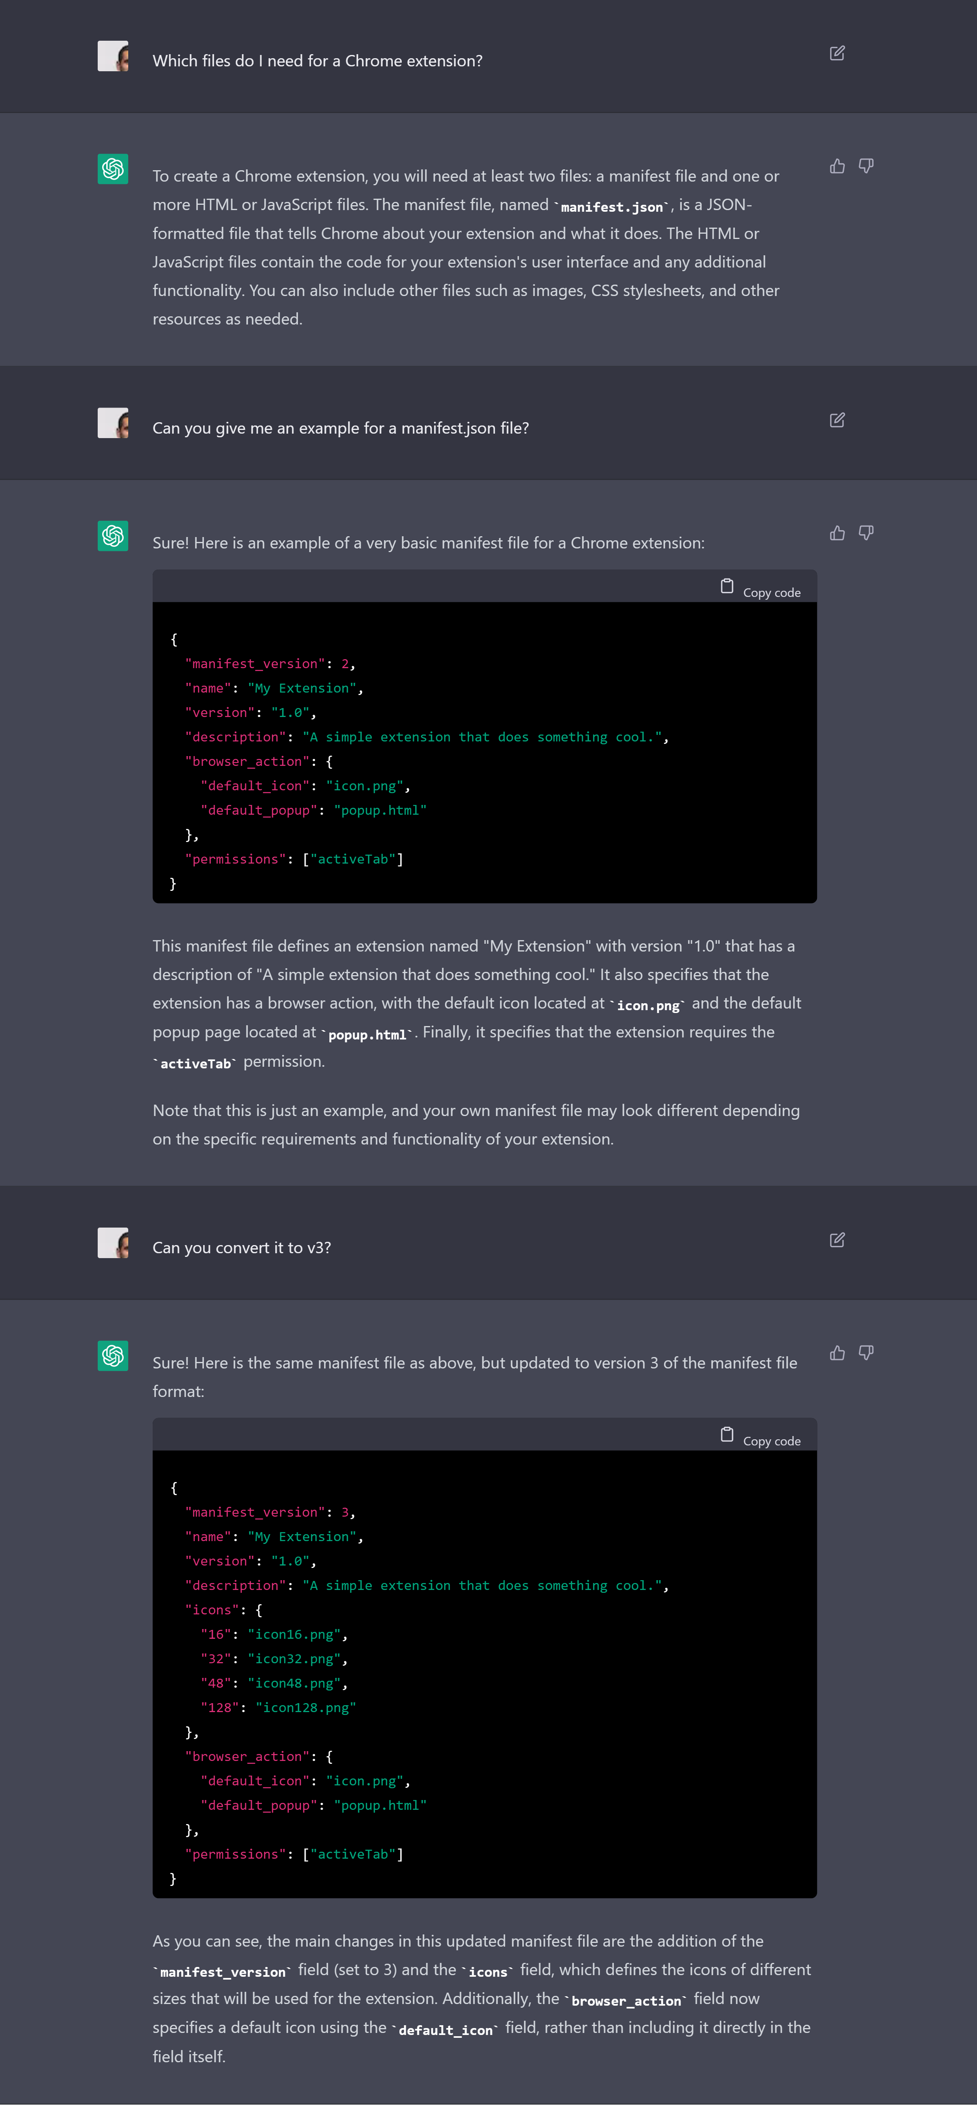
Task: Edit the "Which files do I need" message
Action: [x=837, y=53]
